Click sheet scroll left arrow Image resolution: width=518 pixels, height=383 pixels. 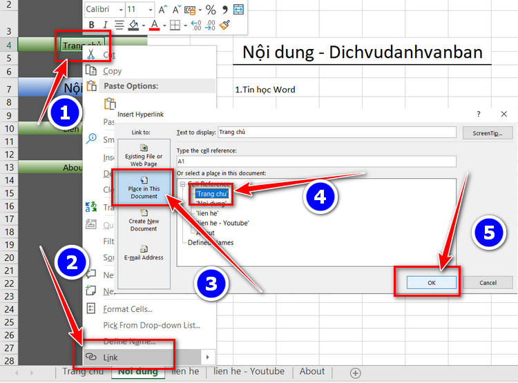click(x=17, y=373)
